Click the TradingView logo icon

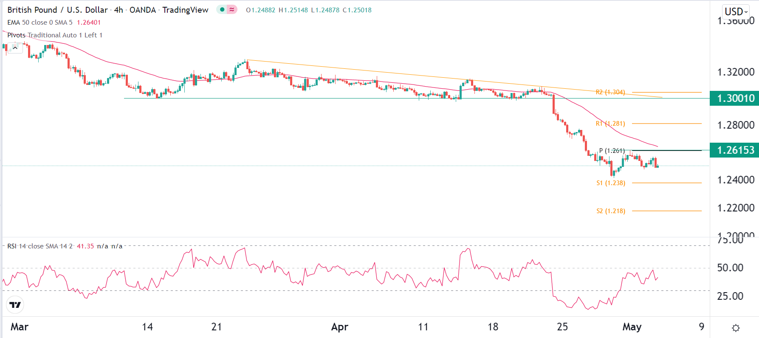tap(15, 305)
